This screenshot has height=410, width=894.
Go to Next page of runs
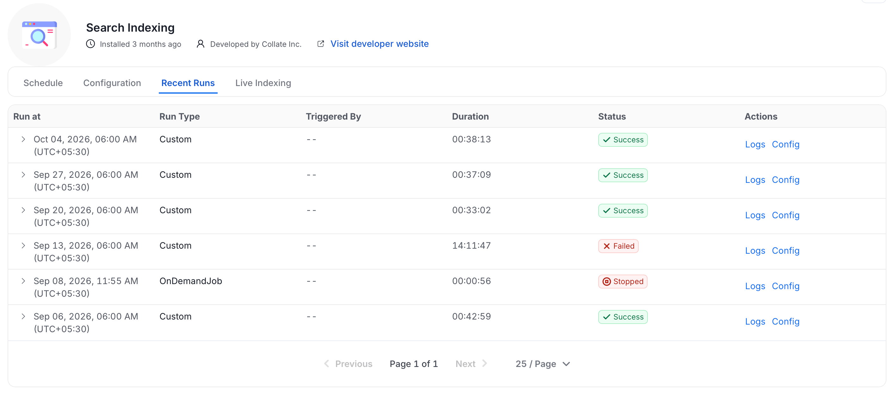(471, 363)
